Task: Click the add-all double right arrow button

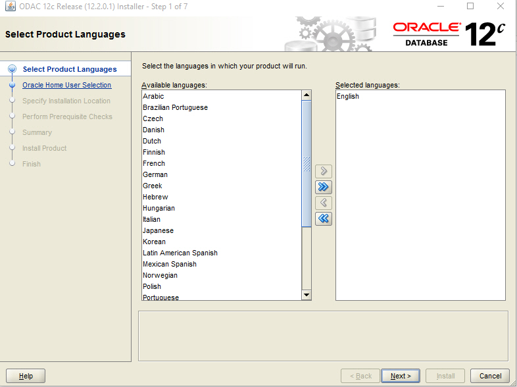Action: pyautogui.click(x=324, y=187)
